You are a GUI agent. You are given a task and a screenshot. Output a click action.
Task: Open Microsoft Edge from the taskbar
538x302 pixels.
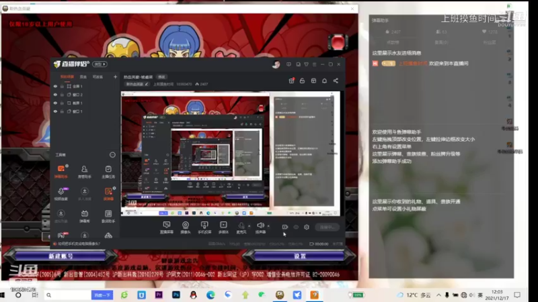click(210, 295)
